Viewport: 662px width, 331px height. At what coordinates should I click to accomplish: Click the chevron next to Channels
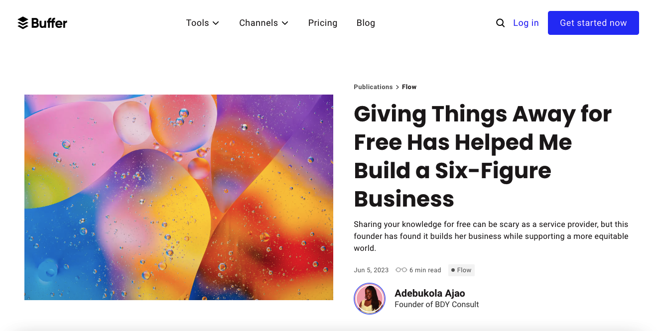[285, 23]
